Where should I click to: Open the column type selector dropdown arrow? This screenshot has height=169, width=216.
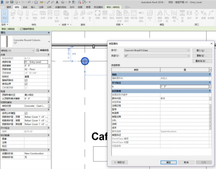[x=49, y=42]
